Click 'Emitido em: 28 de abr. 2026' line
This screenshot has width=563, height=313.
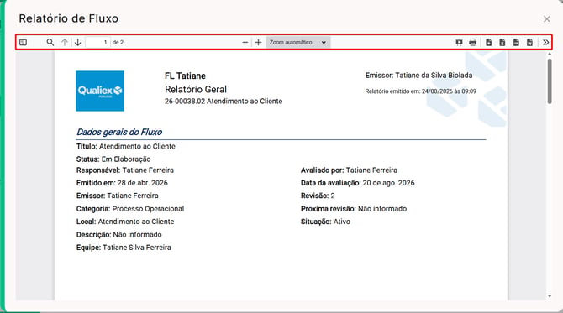pyautogui.click(x=122, y=183)
